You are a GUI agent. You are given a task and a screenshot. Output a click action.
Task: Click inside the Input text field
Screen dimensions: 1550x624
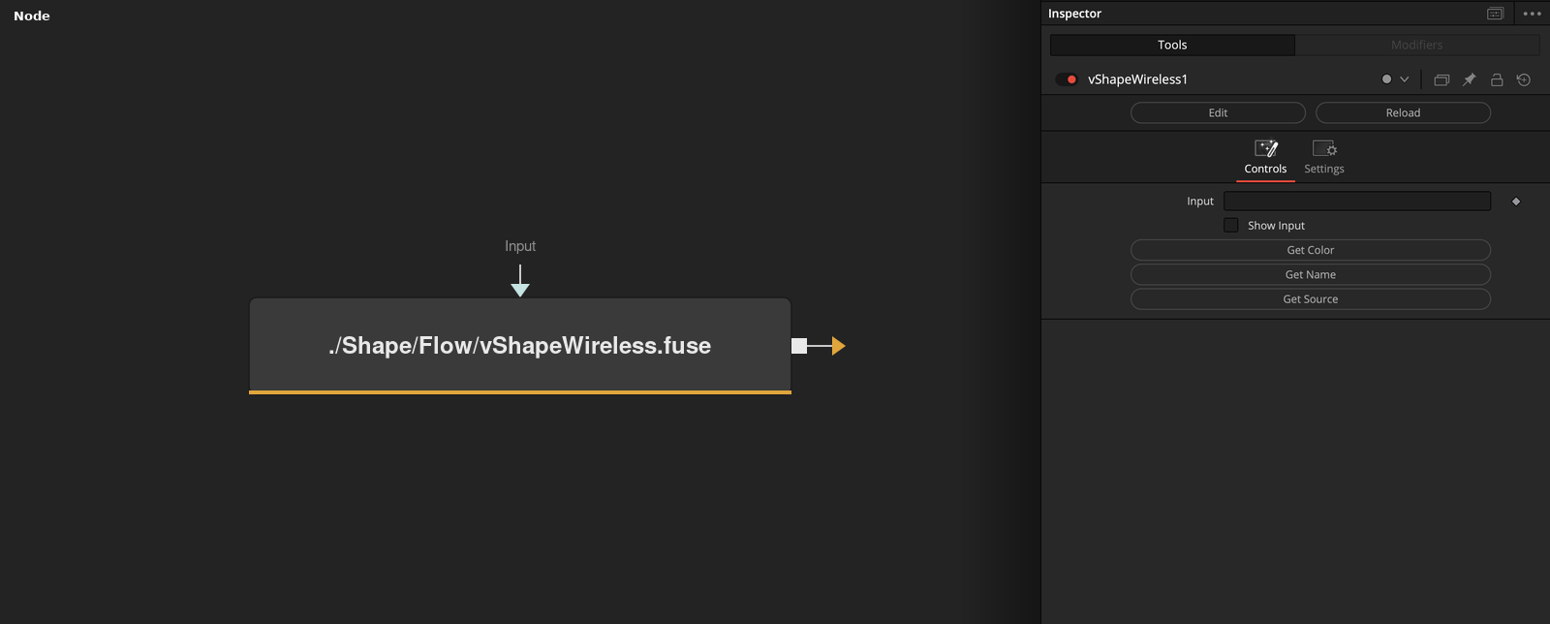[x=1357, y=201]
